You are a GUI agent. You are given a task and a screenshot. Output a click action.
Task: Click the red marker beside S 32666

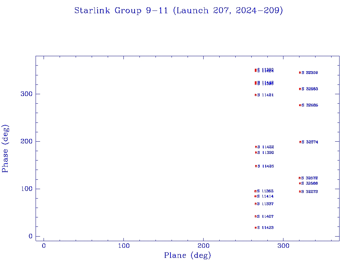point(300,184)
